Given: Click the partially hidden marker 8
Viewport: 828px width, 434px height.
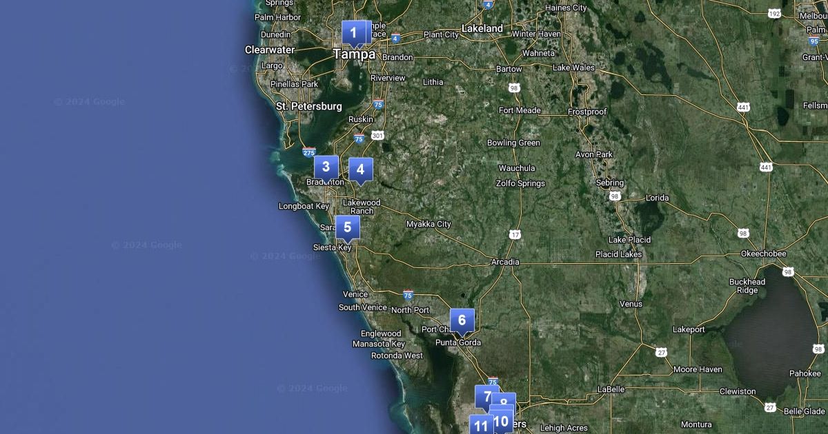Looking at the screenshot, I should (x=508, y=400).
